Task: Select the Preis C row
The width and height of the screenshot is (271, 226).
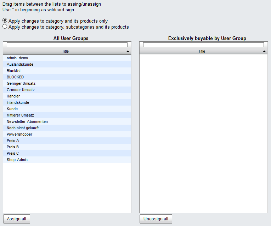Action: click(67, 154)
